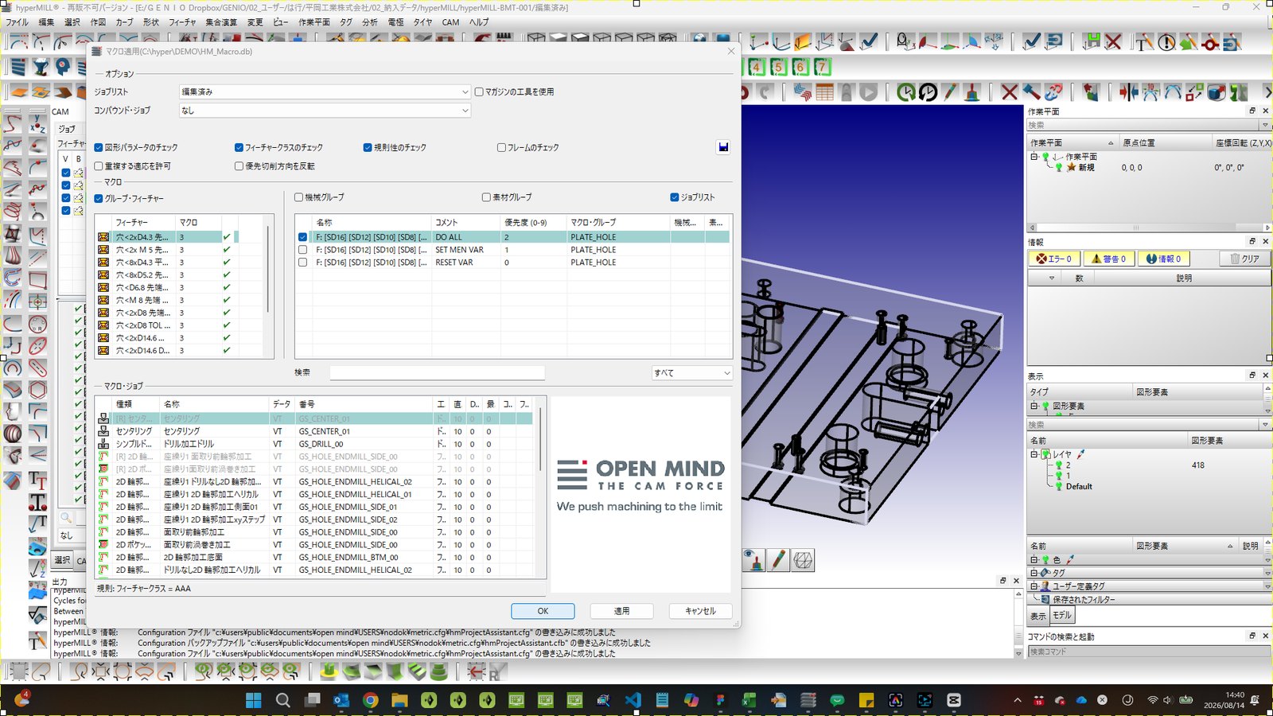Open the ファイル menu
This screenshot has height=716, width=1273.
(18, 22)
